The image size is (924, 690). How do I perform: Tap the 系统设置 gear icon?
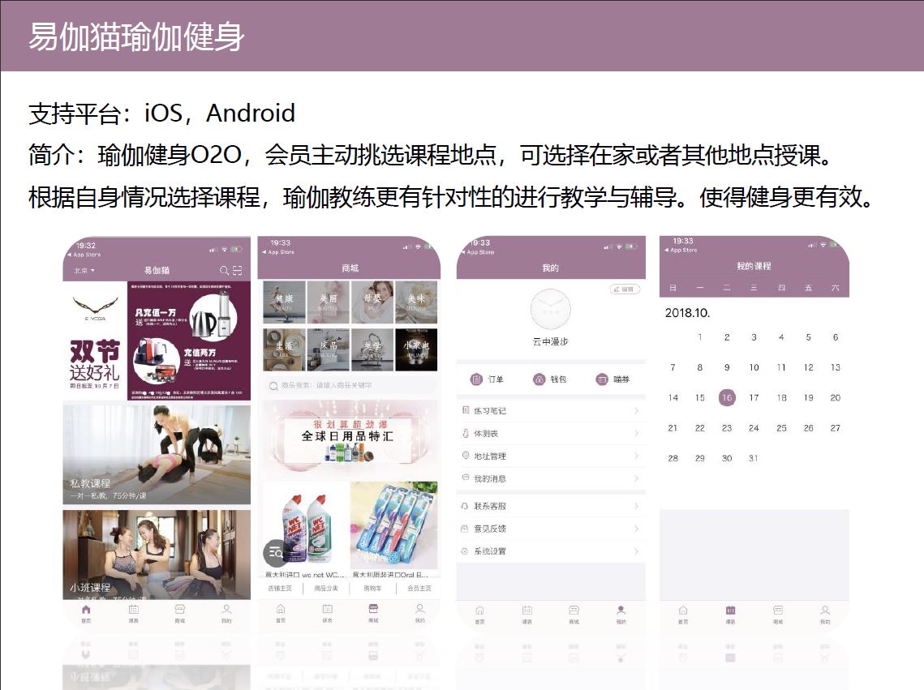[465, 551]
